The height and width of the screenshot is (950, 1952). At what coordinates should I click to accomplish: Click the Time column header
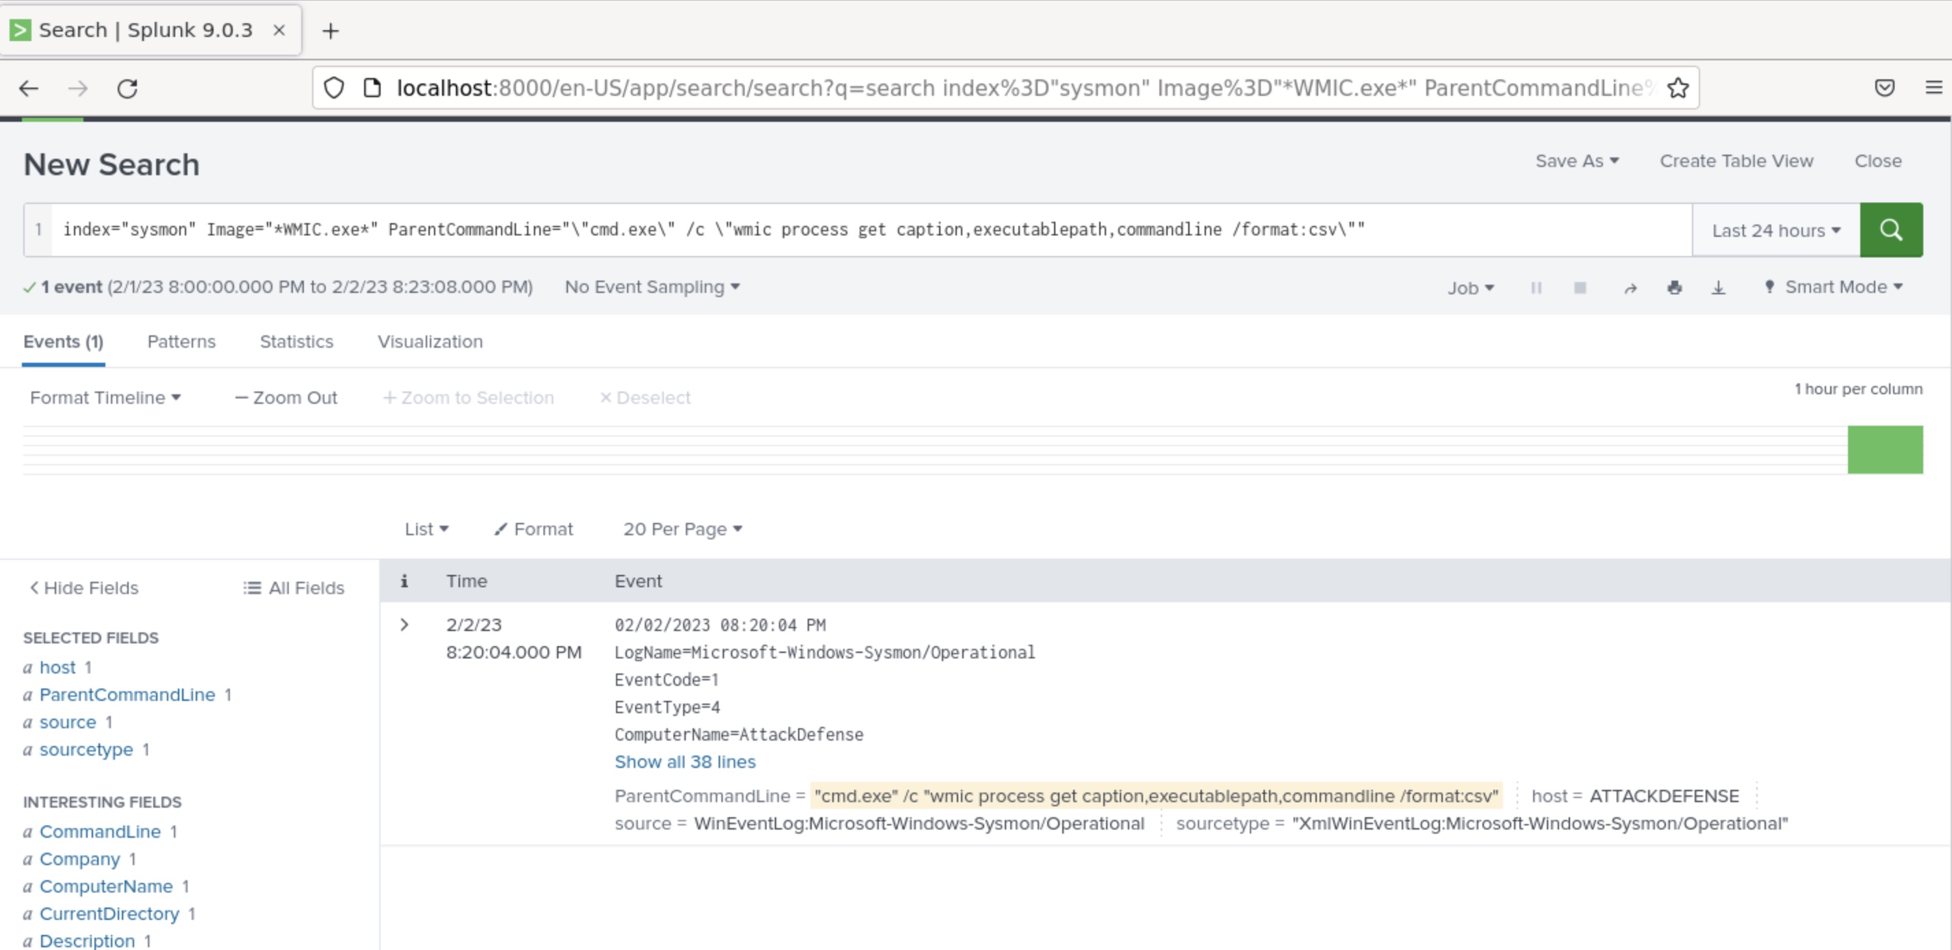pos(467,581)
